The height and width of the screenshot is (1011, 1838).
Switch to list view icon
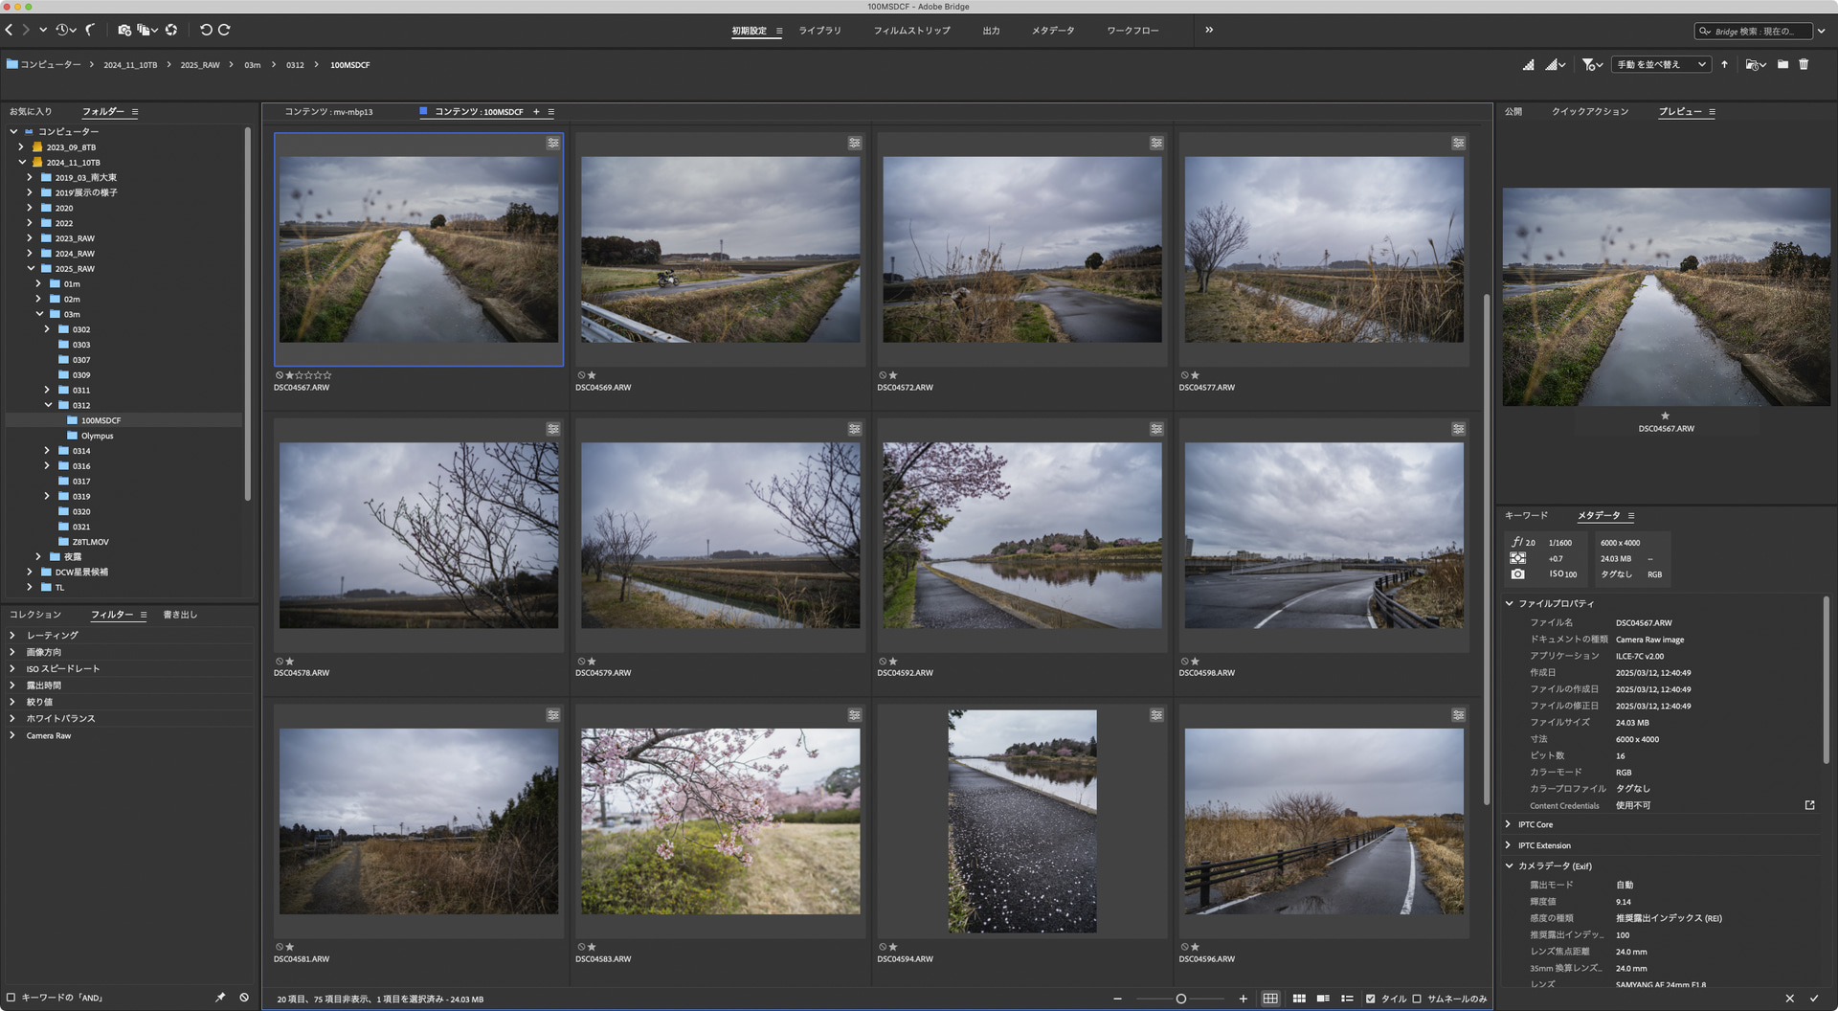[x=1347, y=999]
